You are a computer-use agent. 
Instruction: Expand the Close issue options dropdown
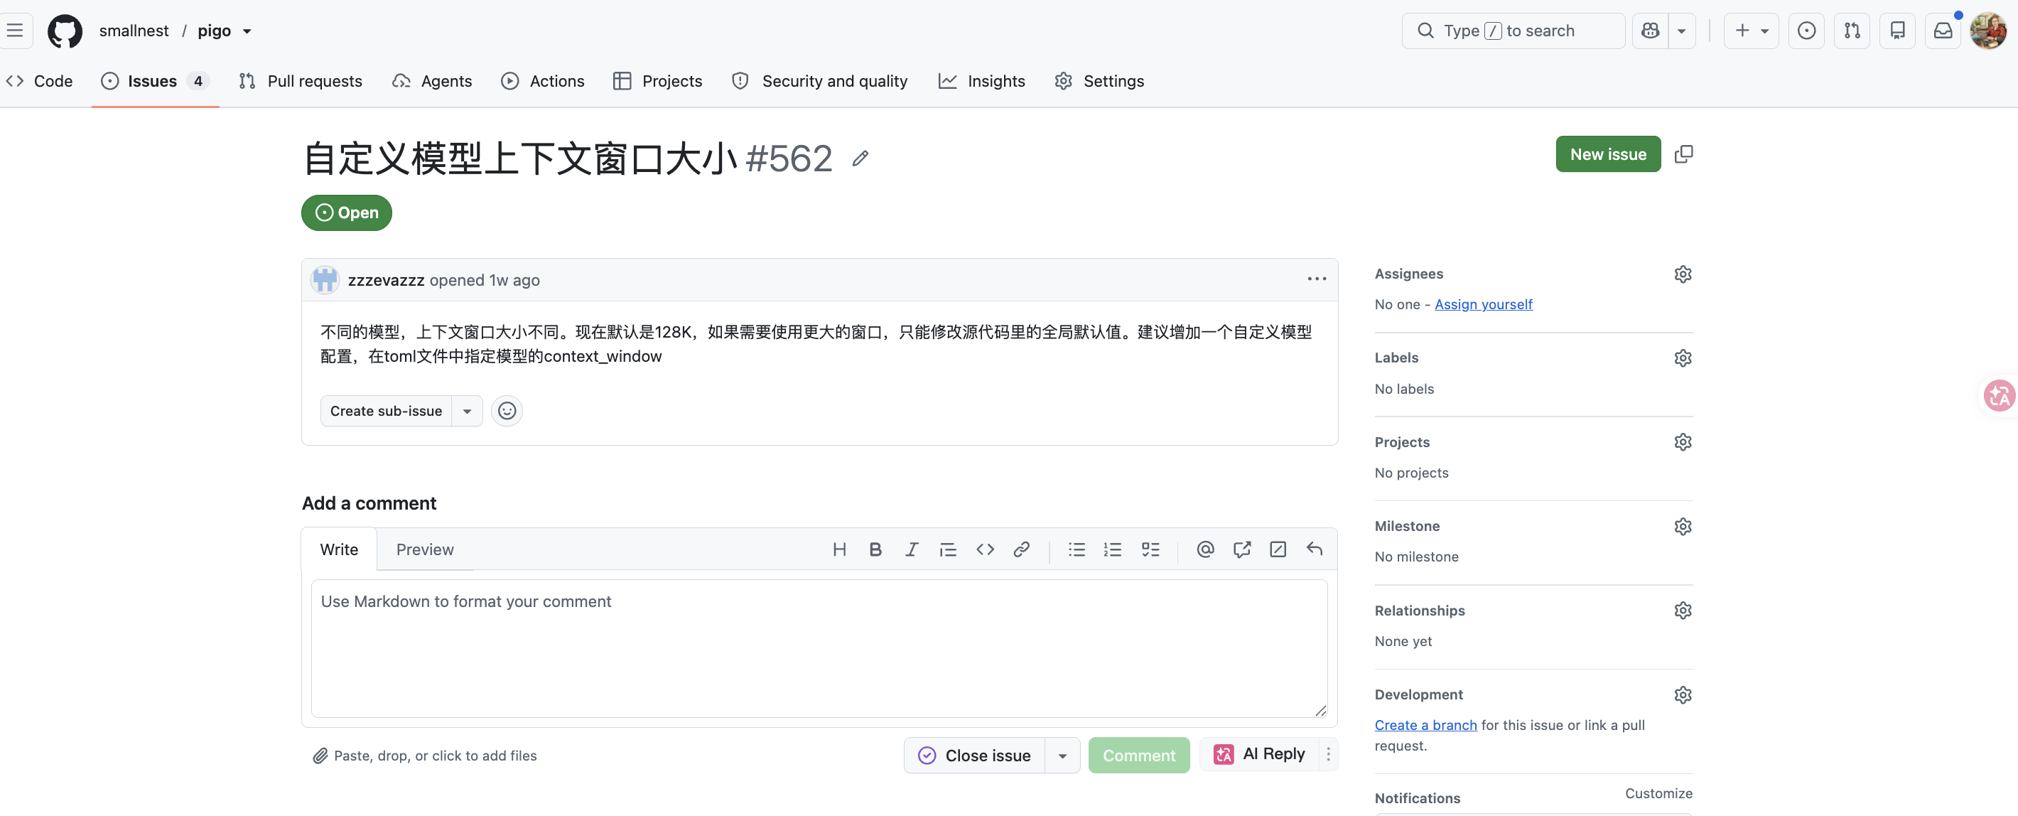pyautogui.click(x=1062, y=756)
